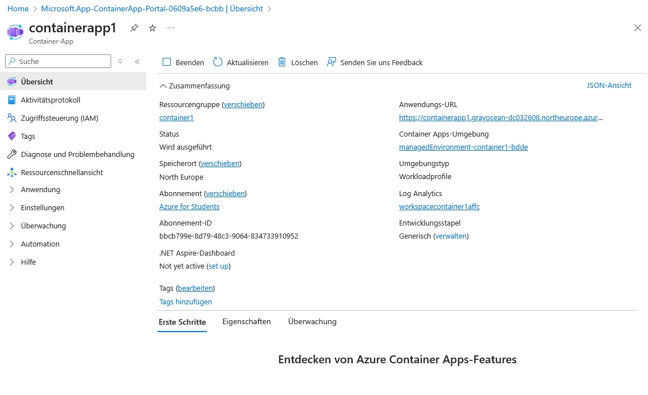Open the Azure for Students subscription
The width and height of the screenshot is (648, 395).
(x=189, y=207)
